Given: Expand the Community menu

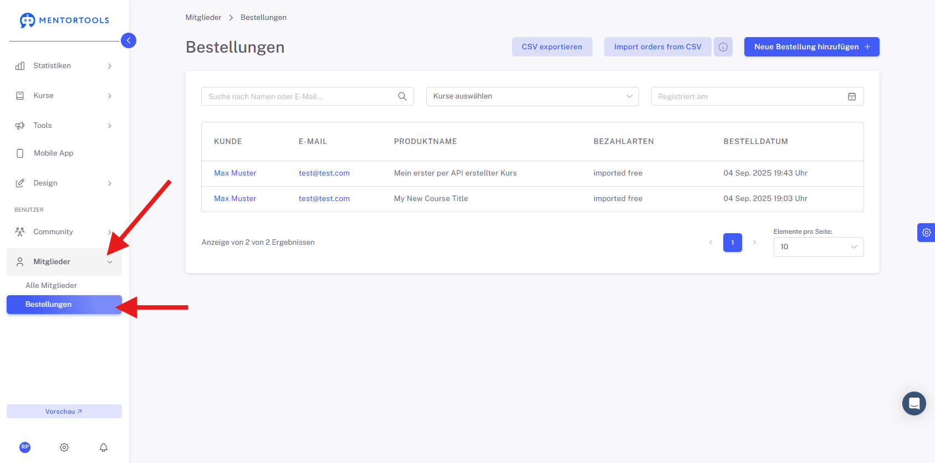Looking at the screenshot, I should coord(110,232).
